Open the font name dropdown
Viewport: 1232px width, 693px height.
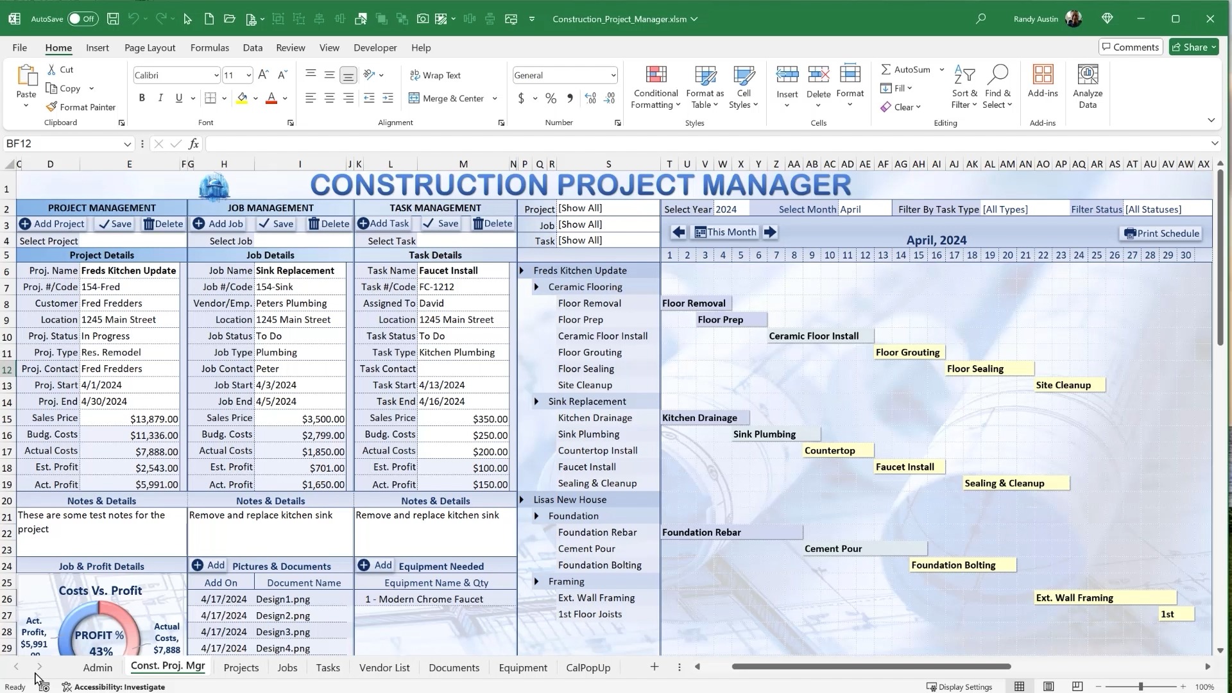(216, 76)
